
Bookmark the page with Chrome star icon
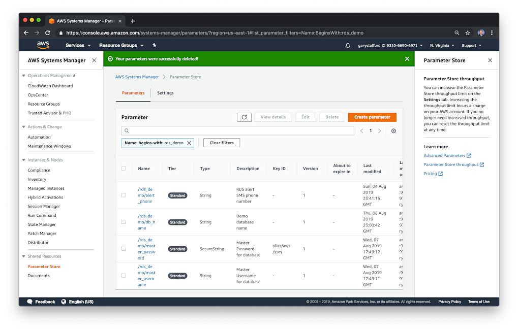tap(468, 32)
